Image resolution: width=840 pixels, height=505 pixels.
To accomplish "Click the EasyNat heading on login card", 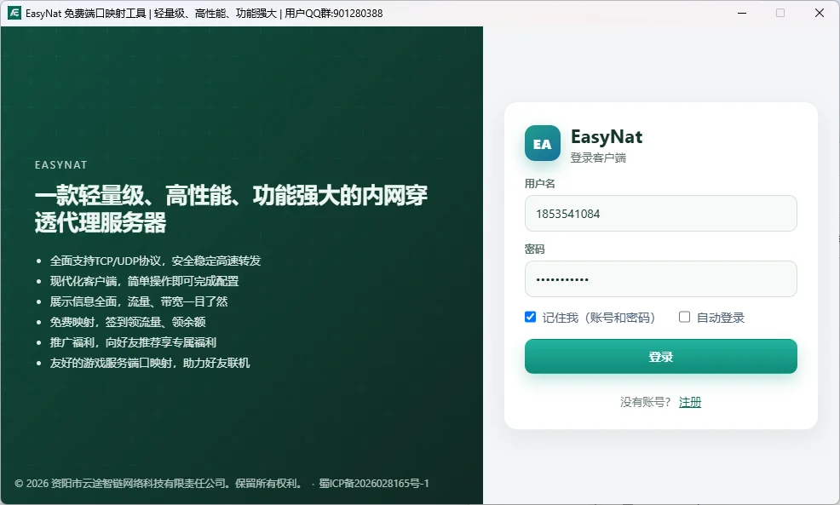I will click(607, 136).
